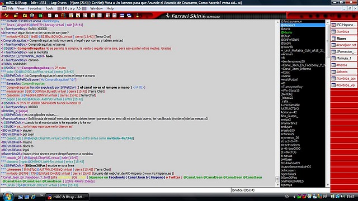Open the Tools menu
The image size is (358, 201).
pos(49,8)
